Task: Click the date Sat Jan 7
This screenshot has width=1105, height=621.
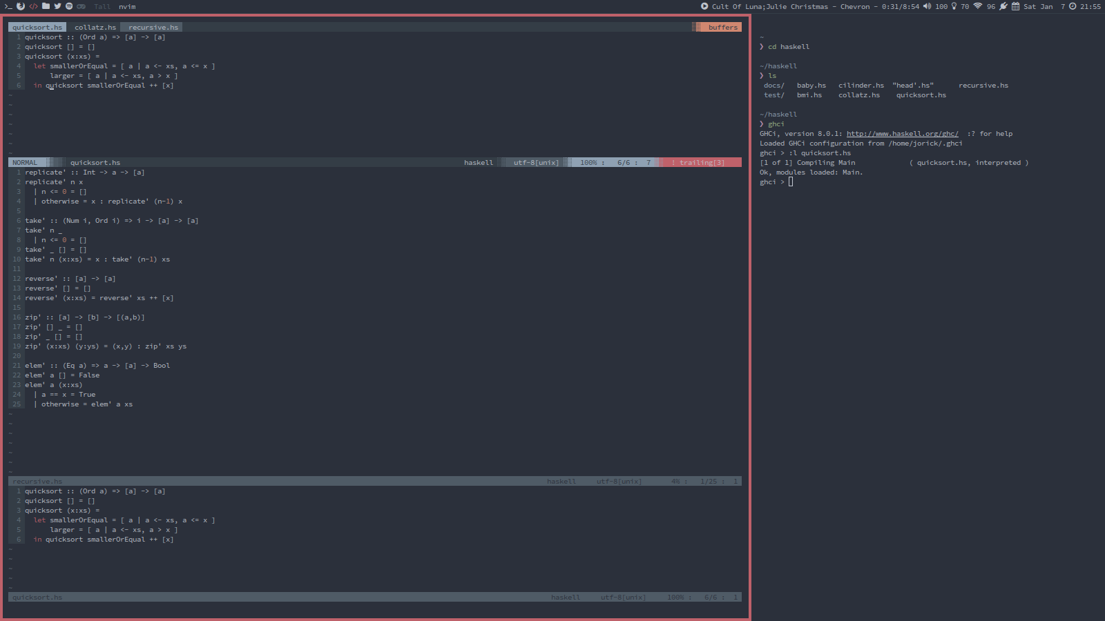Action: pos(1044,7)
